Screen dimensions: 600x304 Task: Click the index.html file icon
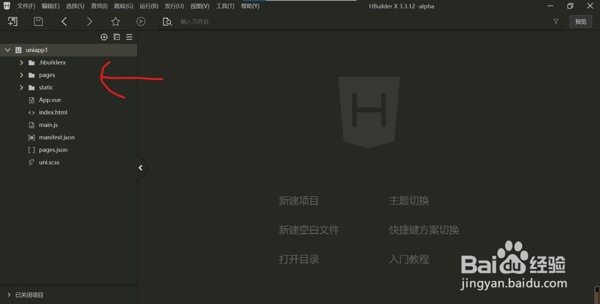coord(31,113)
